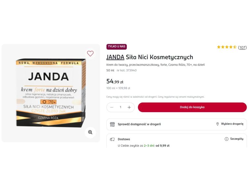Open Szczegóły delivery details
This screenshot has width=251, height=188.
click(x=236, y=139)
